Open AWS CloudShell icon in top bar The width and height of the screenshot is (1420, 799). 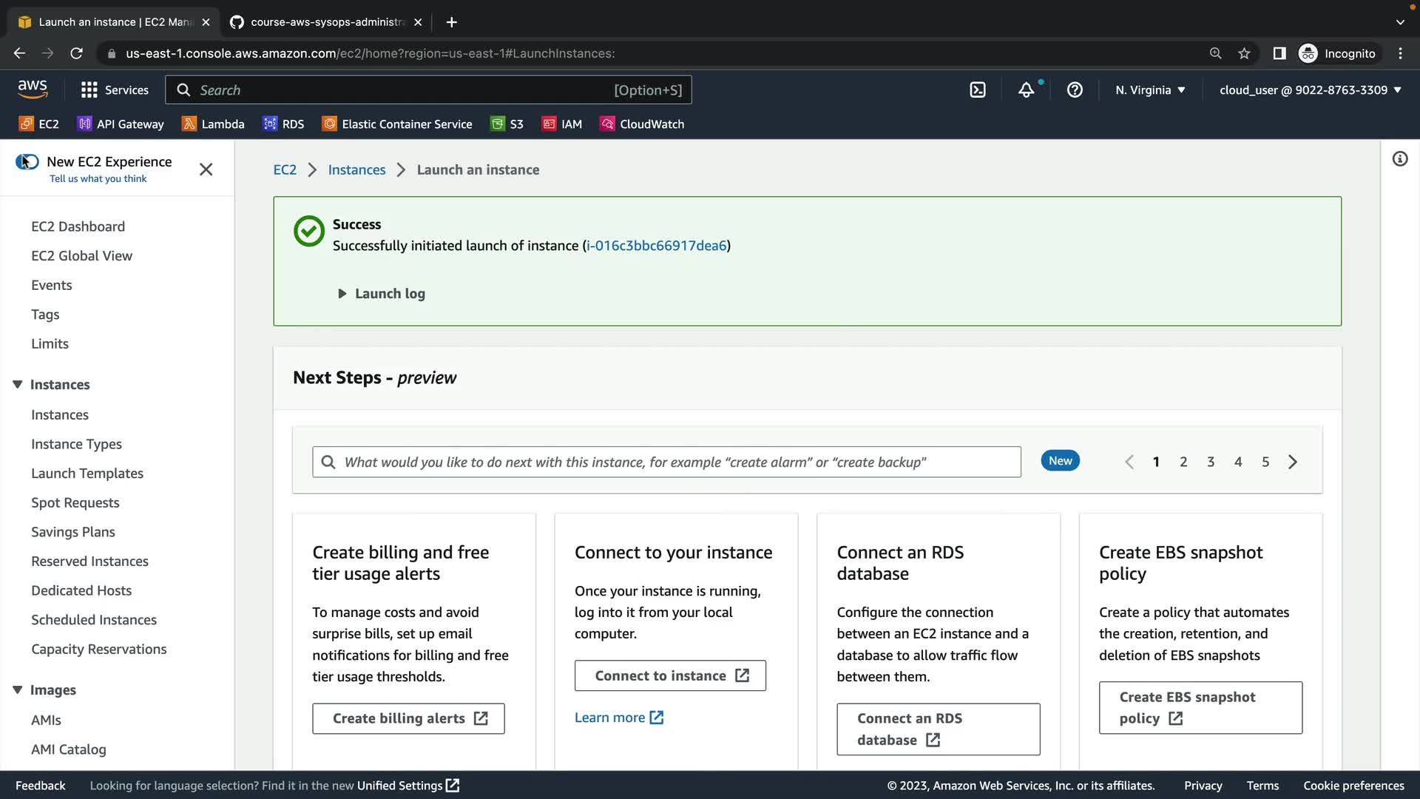(x=978, y=90)
